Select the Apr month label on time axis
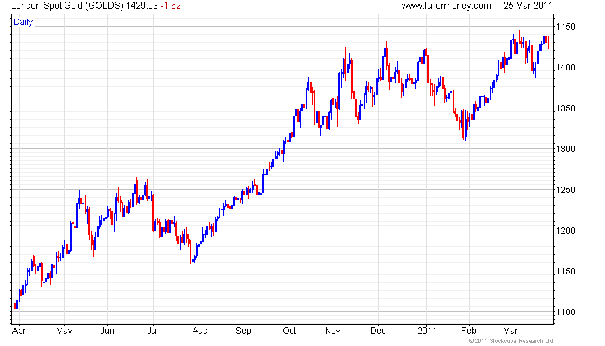The width and height of the screenshot is (605, 346). 19,331
